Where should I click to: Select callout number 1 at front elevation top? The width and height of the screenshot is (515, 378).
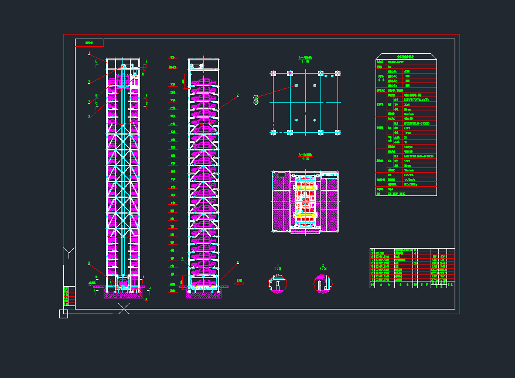[x=89, y=53]
